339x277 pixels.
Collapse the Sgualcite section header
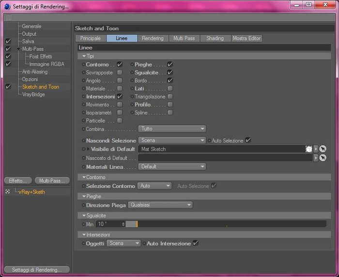pyautogui.click(x=84, y=216)
